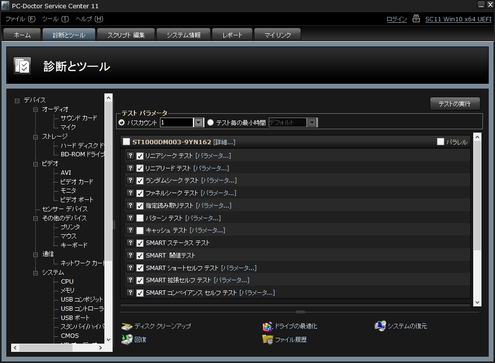The height and width of the screenshot is (363, 495).
Task: Launch システムの復元 system restore icon
Action: (x=380, y=326)
